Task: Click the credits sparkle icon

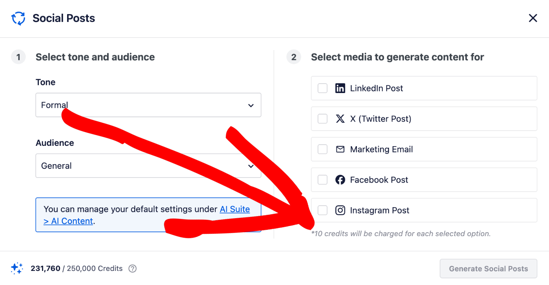Action: pos(17,268)
